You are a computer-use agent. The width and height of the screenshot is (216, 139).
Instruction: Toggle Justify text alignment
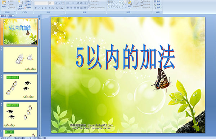tap(78, 8)
